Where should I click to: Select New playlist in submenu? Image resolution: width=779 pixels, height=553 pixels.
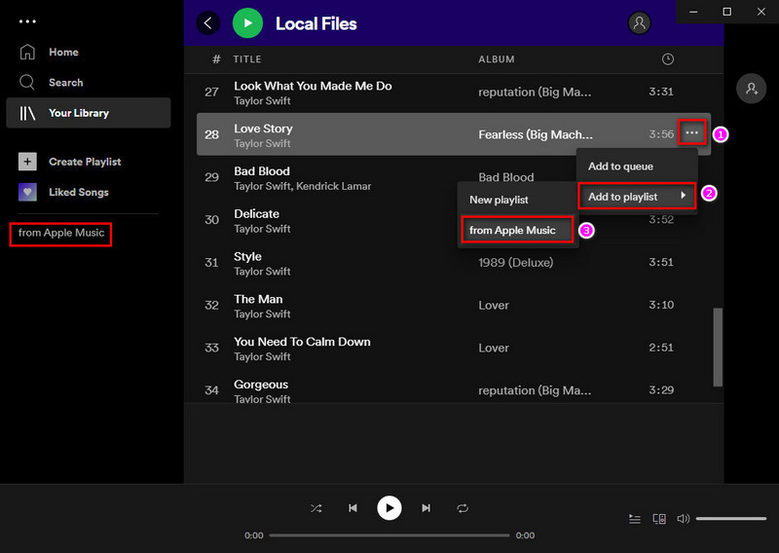click(517, 200)
